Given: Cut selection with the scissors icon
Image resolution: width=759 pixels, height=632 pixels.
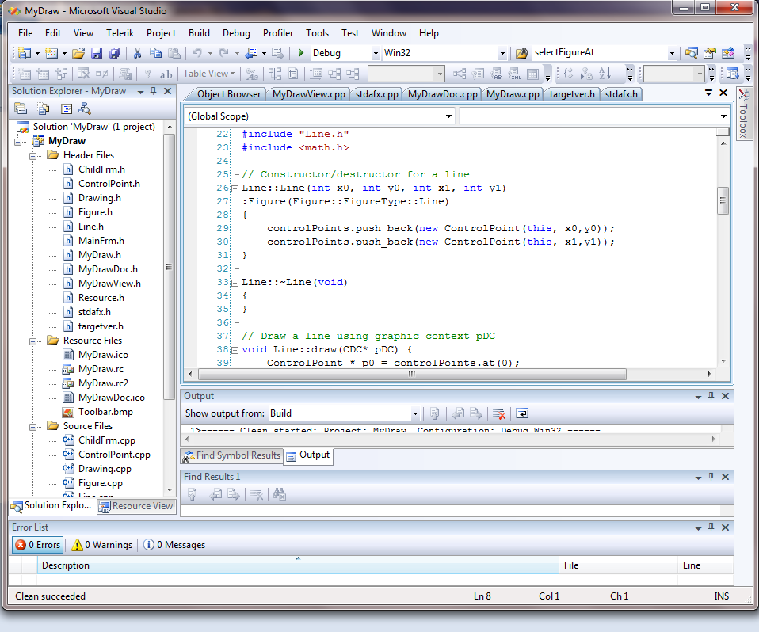Looking at the screenshot, I should tap(138, 53).
